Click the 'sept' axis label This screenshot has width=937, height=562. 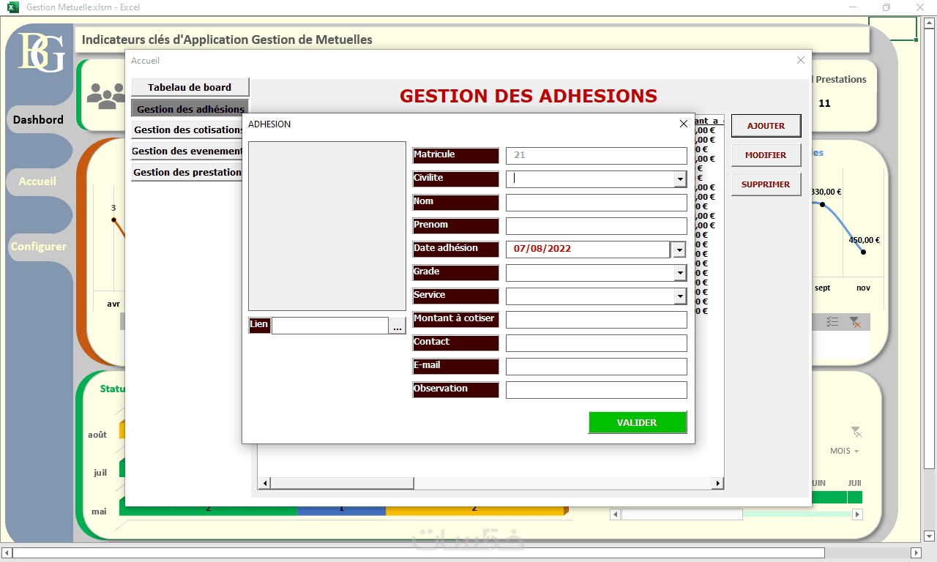pyautogui.click(x=823, y=288)
